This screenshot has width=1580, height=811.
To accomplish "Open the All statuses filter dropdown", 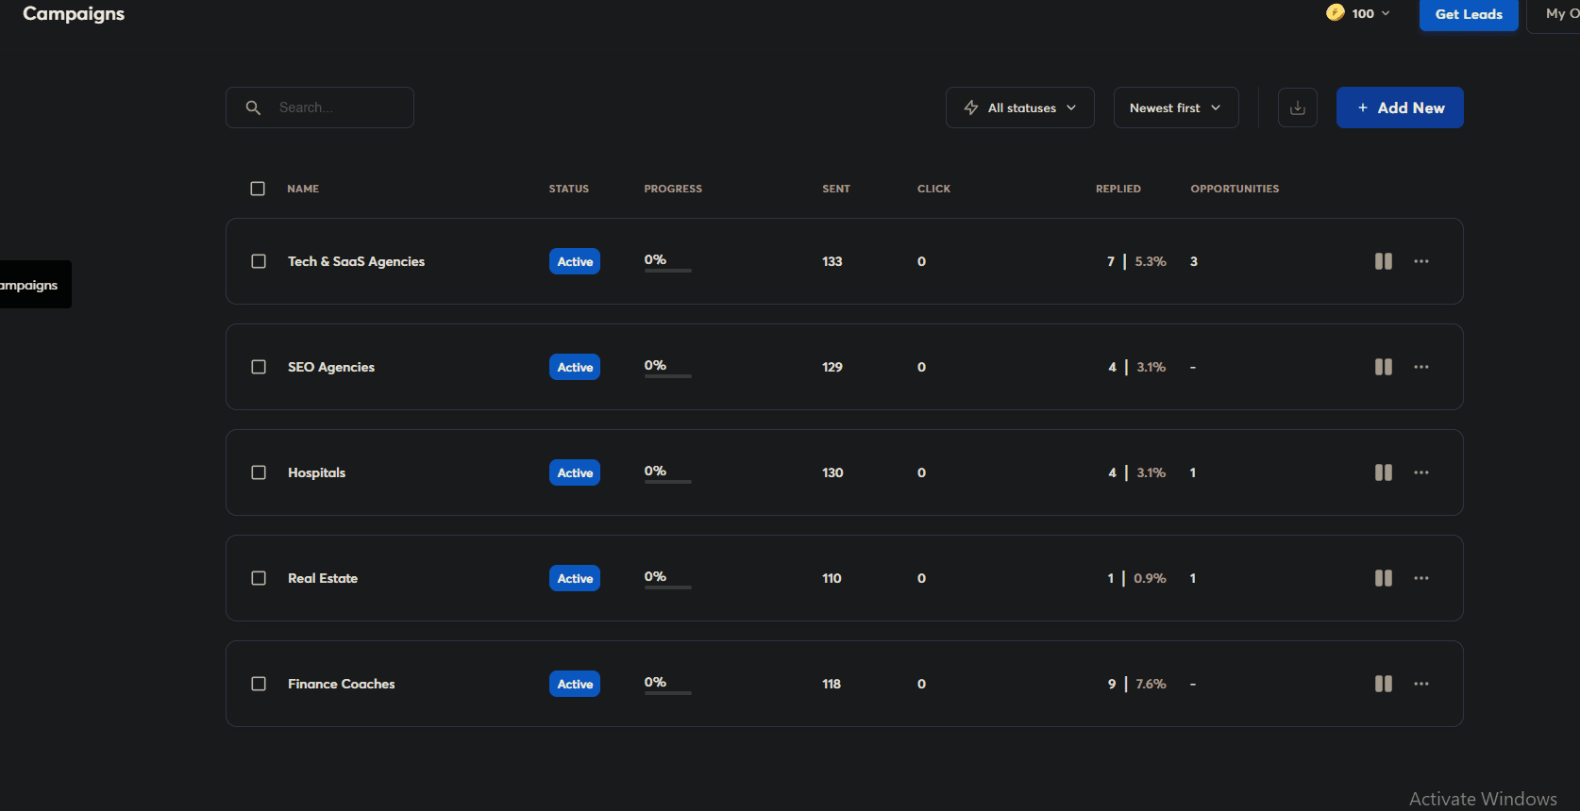I will 1020,108.
